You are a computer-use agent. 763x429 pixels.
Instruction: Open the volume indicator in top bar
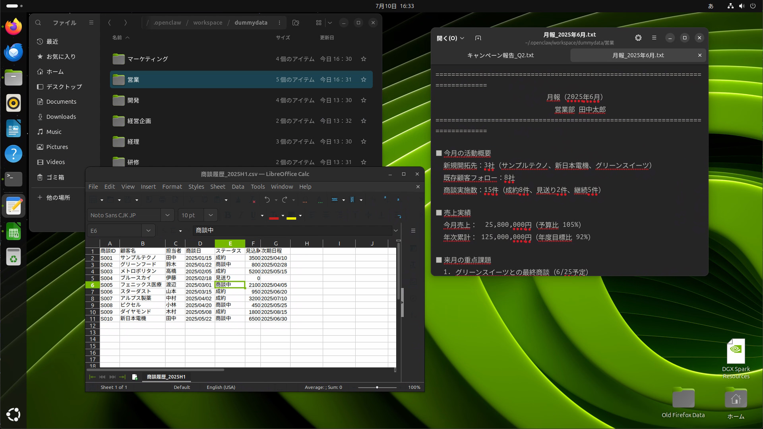point(742,6)
